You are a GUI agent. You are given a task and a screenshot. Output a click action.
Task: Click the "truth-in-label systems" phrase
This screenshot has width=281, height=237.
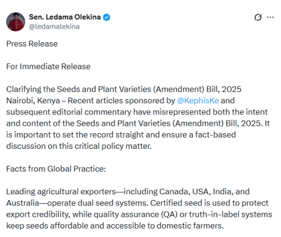230,215
